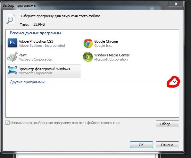Screen dimensions: 191x158
Task: Pick the Paint palette icon
Action: (x=12, y=57)
